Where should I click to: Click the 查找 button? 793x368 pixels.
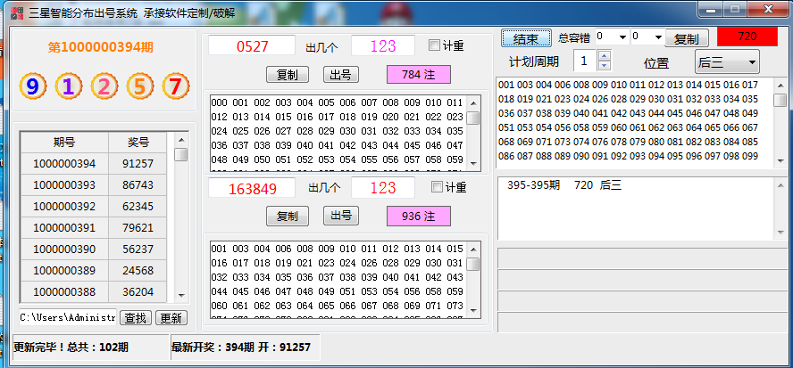(x=136, y=317)
